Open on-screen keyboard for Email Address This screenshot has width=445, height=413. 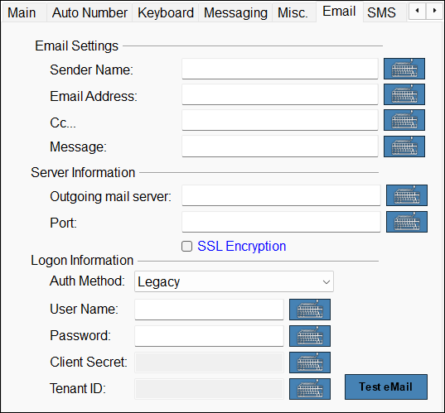pos(404,94)
